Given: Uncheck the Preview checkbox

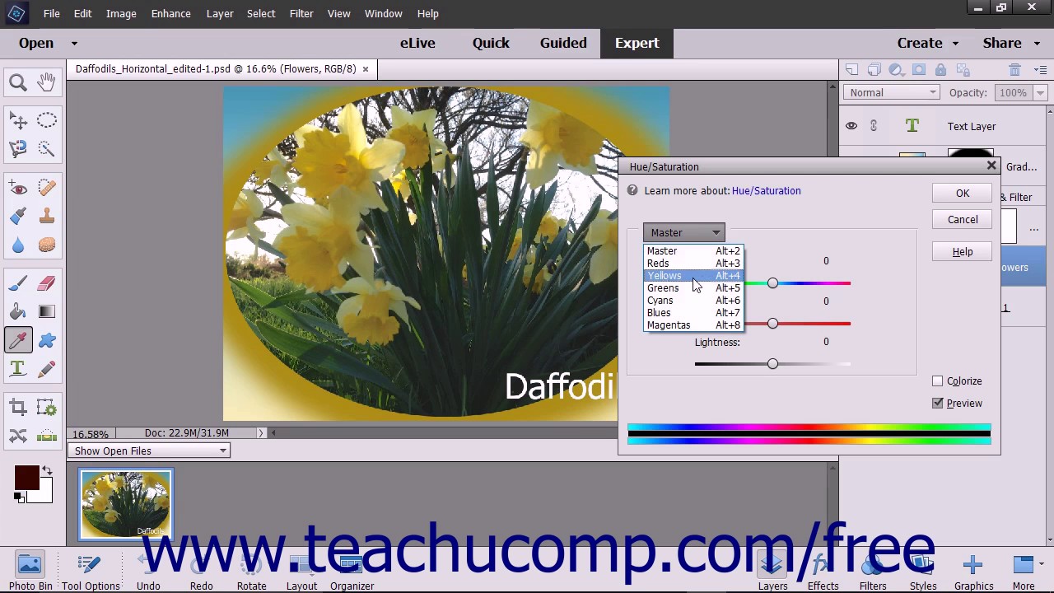Looking at the screenshot, I should tap(937, 403).
